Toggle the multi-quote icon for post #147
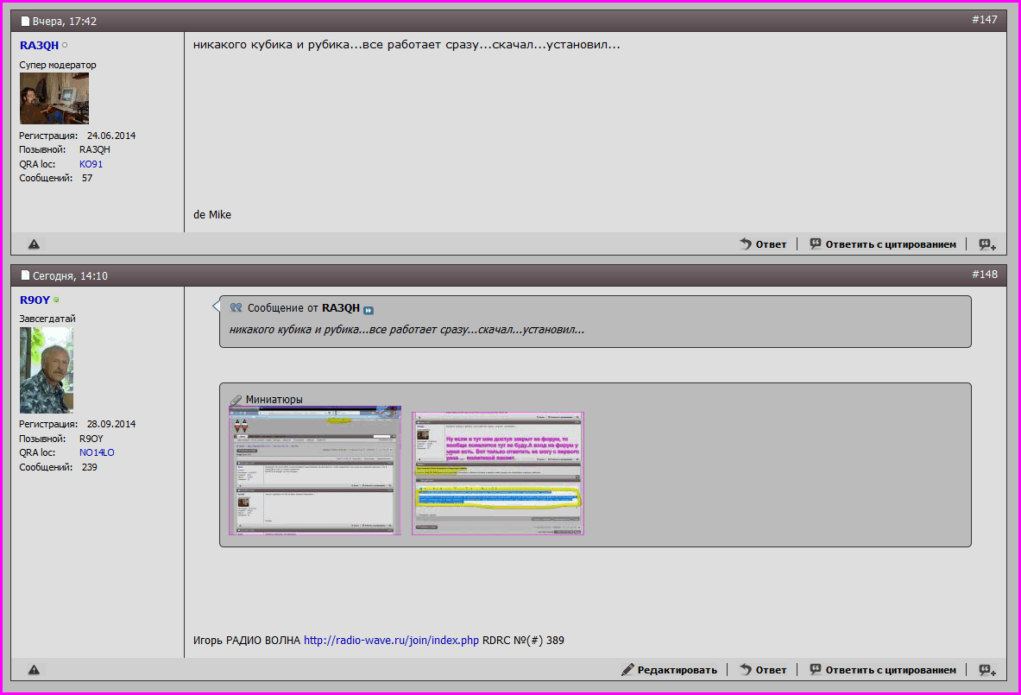This screenshot has height=695, width=1021. 987,244
